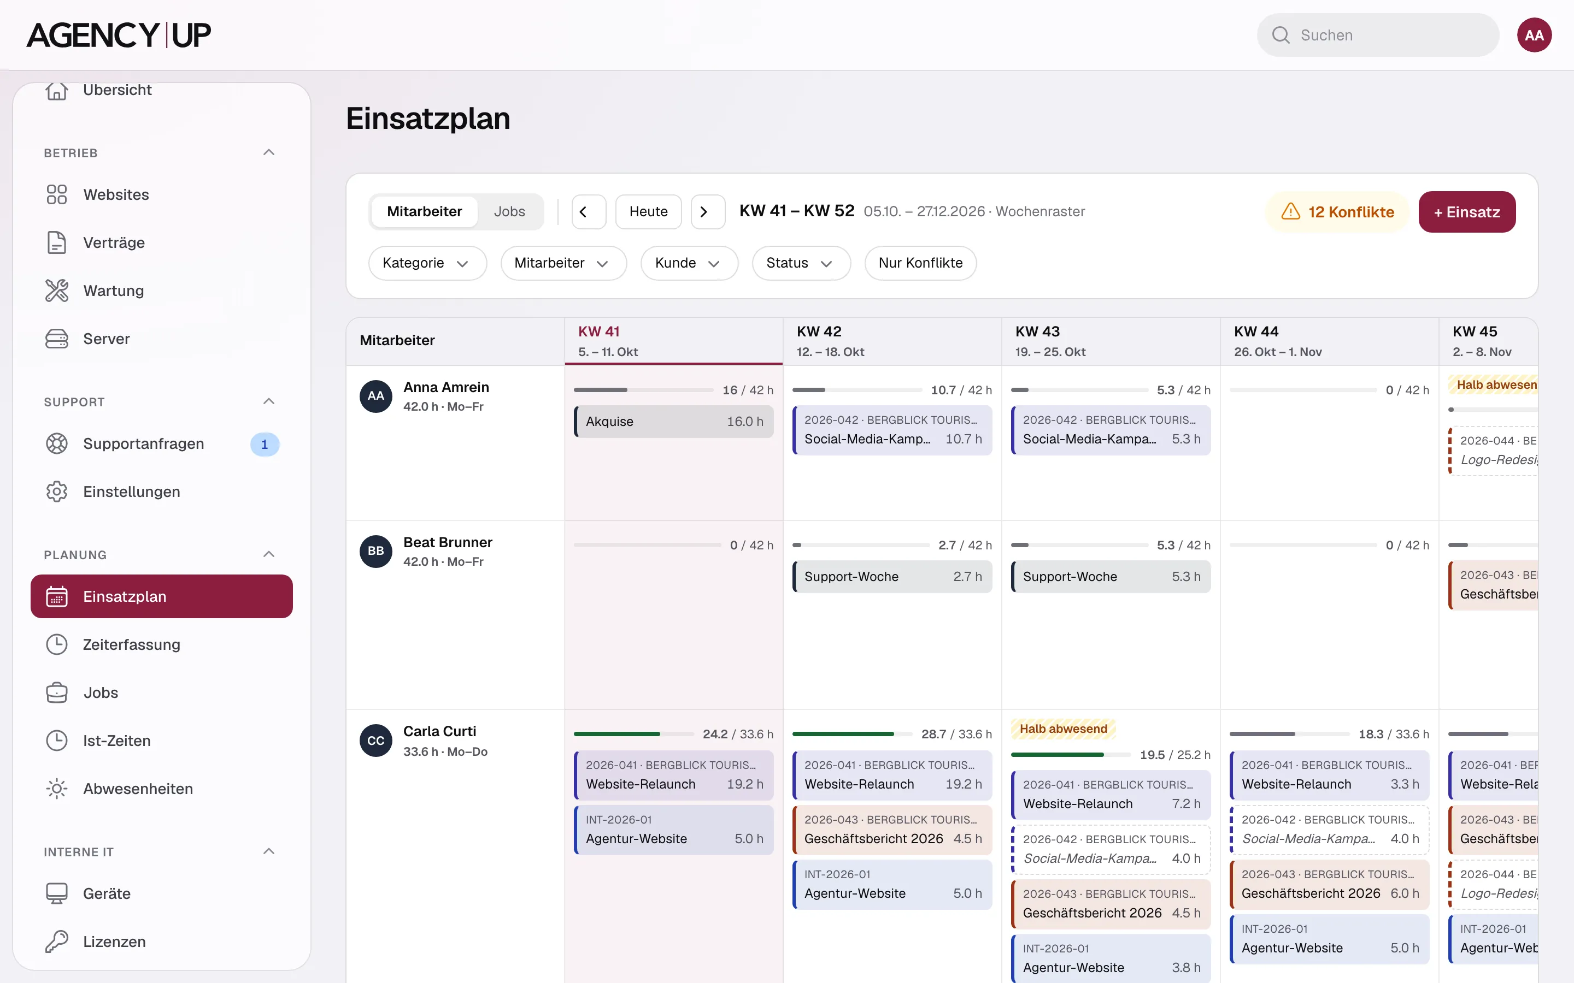Click the Lizenzen key icon

click(57, 941)
